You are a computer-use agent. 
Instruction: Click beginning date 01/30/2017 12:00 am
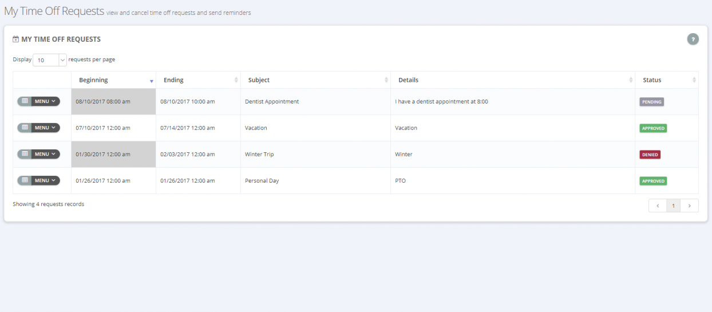[x=103, y=154]
